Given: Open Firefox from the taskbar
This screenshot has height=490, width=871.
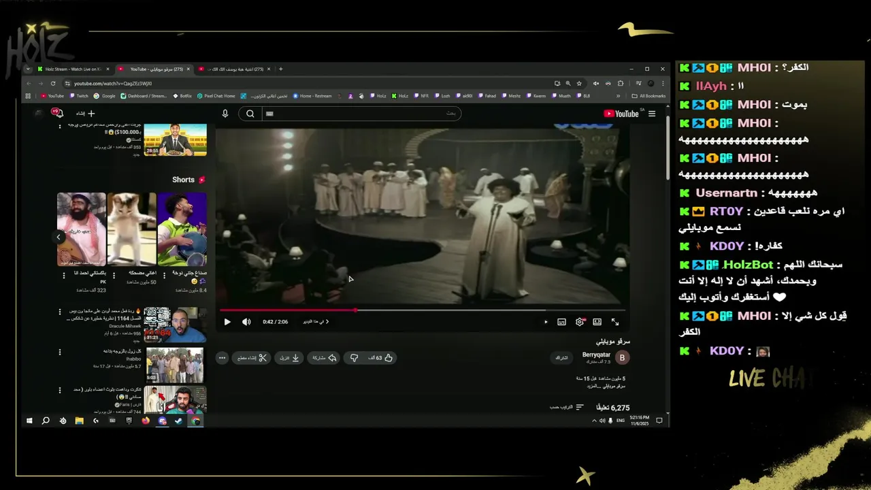Looking at the screenshot, I should [x=146, y=421].
